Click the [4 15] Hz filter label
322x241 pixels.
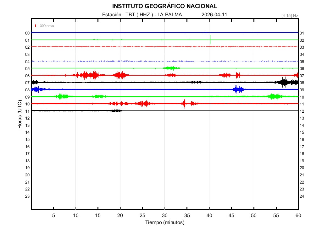tap(290, 15)
